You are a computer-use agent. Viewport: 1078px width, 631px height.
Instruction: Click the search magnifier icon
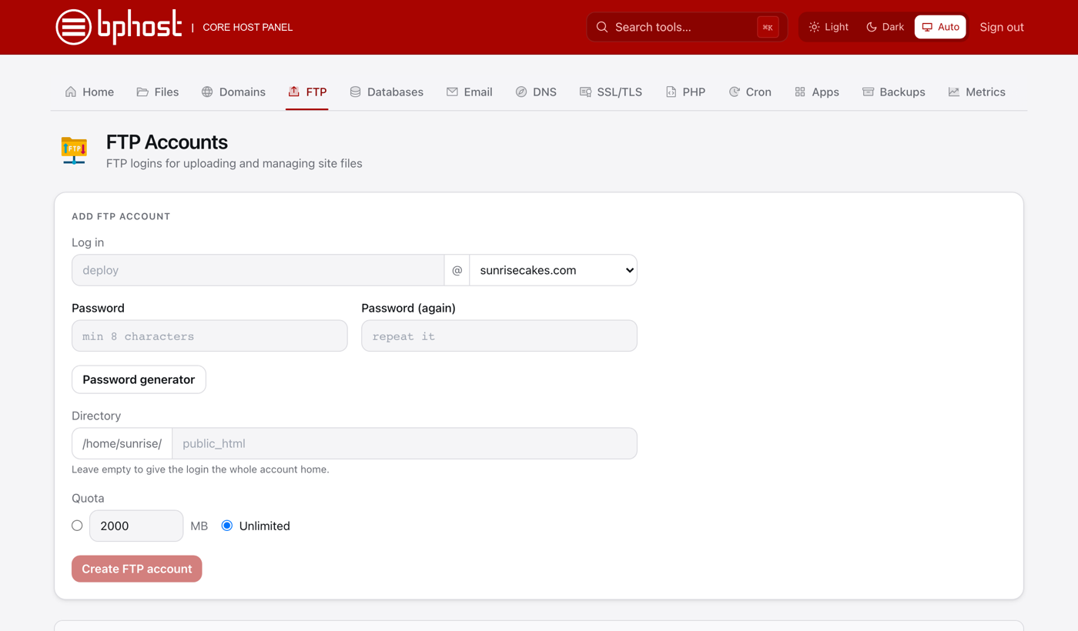[602, 27]
